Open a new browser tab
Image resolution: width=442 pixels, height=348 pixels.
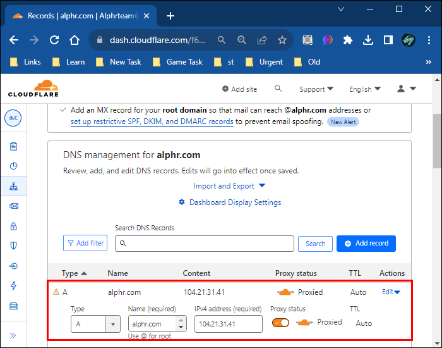170,16
